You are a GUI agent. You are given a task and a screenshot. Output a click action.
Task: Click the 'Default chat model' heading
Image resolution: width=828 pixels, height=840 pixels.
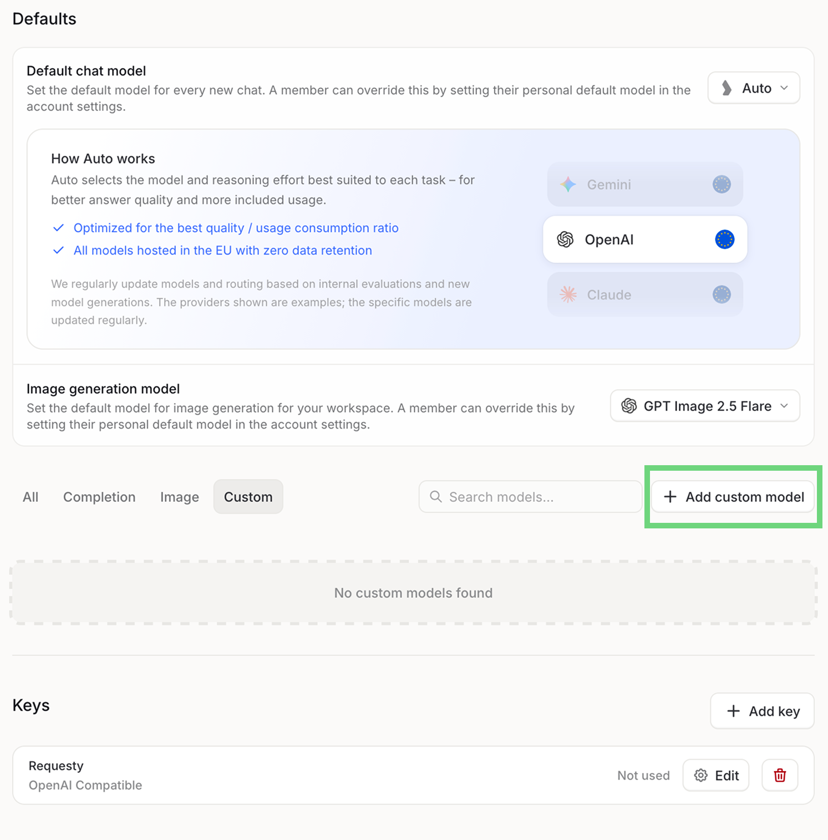click(87, 71)
